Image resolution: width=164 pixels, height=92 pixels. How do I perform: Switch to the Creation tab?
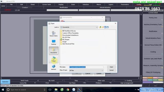(x=25, y=7)
